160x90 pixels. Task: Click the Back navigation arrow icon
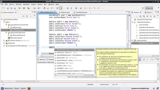tap(98, 8)
